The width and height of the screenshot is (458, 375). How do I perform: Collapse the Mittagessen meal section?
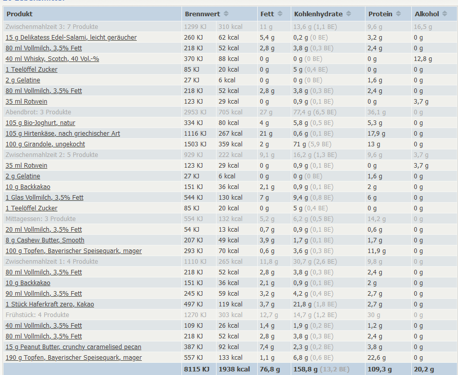tap(40, 218)
